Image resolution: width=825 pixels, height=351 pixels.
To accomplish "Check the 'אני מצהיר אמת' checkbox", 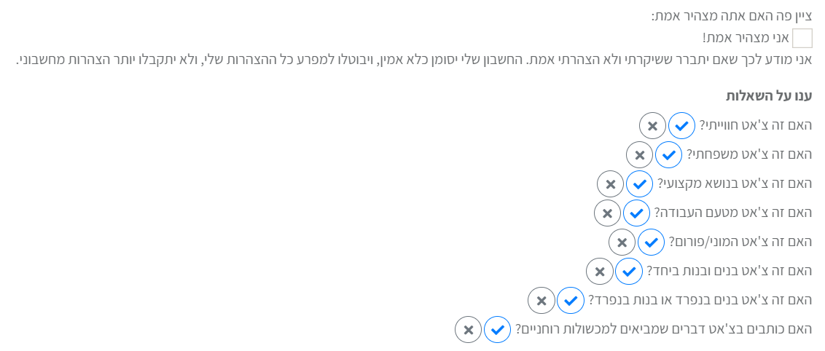I will (x=802, y=39).
